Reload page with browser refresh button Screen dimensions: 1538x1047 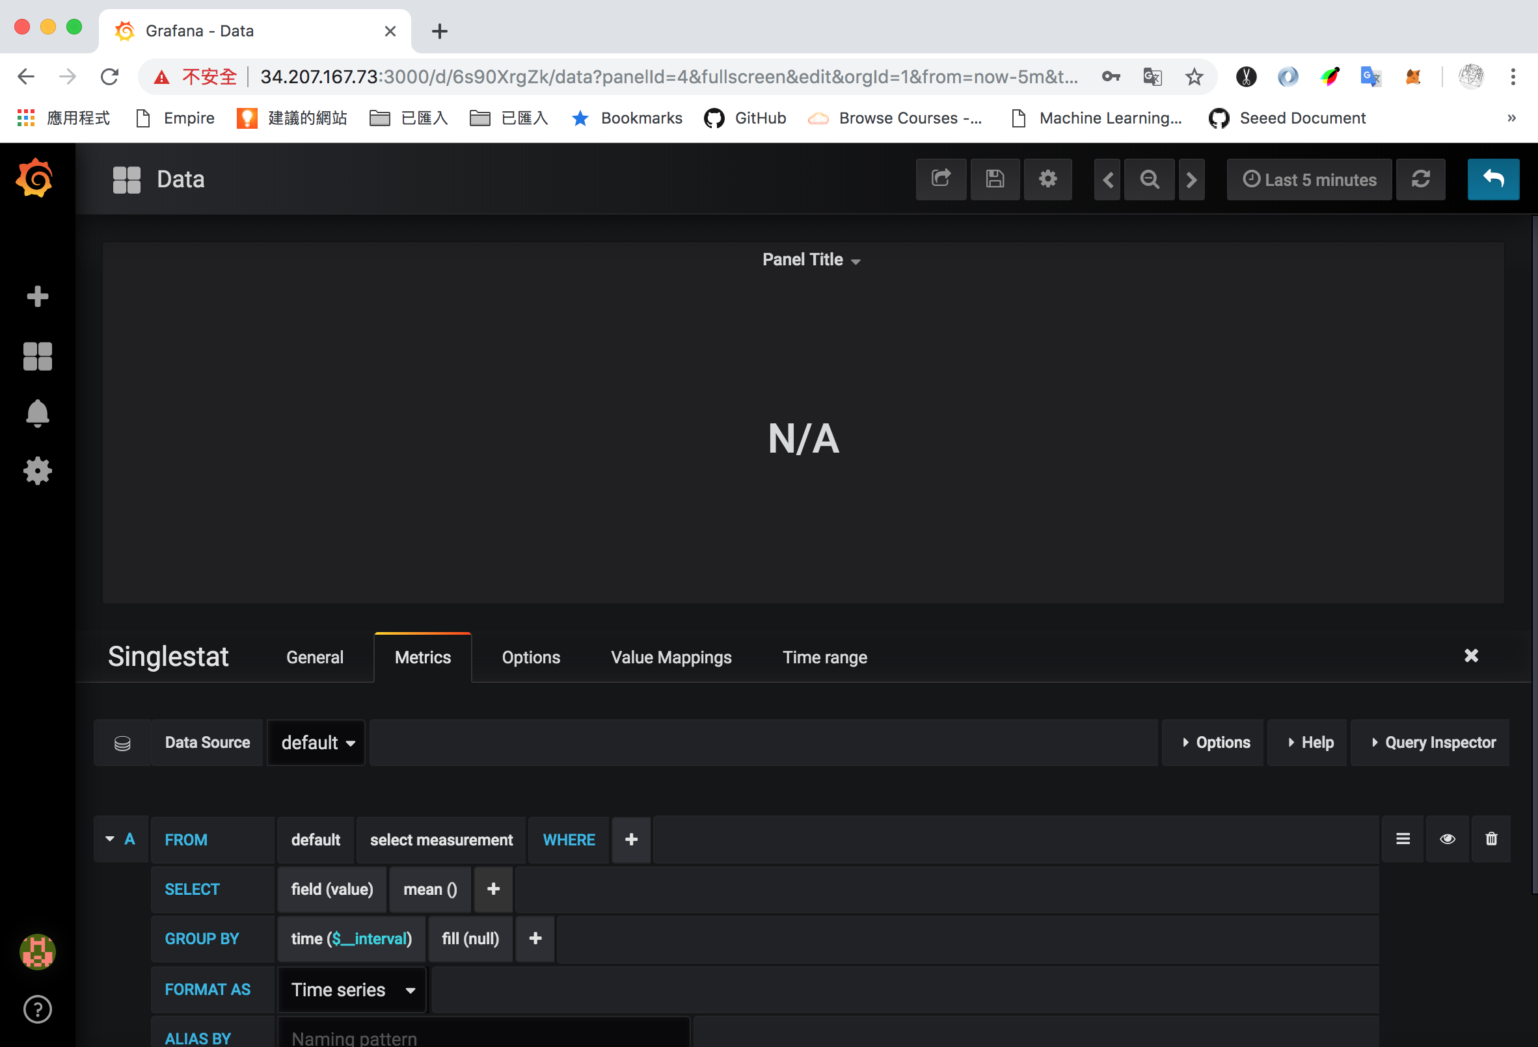click(110, 77)
